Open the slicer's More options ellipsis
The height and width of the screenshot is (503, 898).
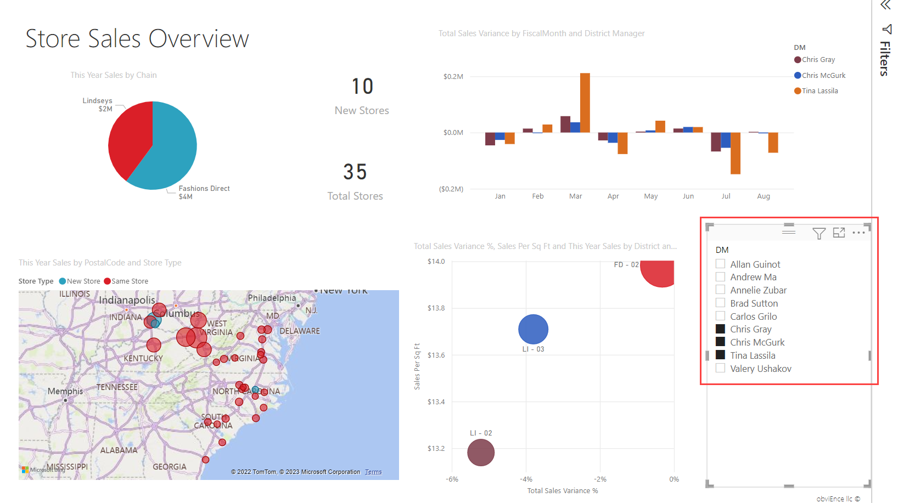[858, 233]
